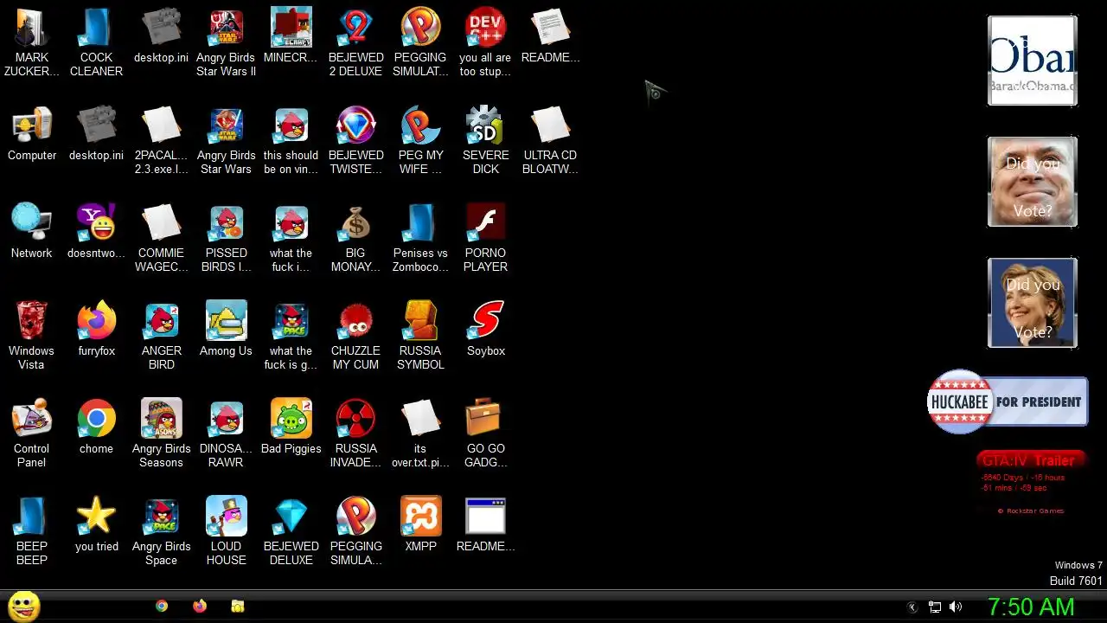Click the 7:50 AM clock

click(1031, 607)
